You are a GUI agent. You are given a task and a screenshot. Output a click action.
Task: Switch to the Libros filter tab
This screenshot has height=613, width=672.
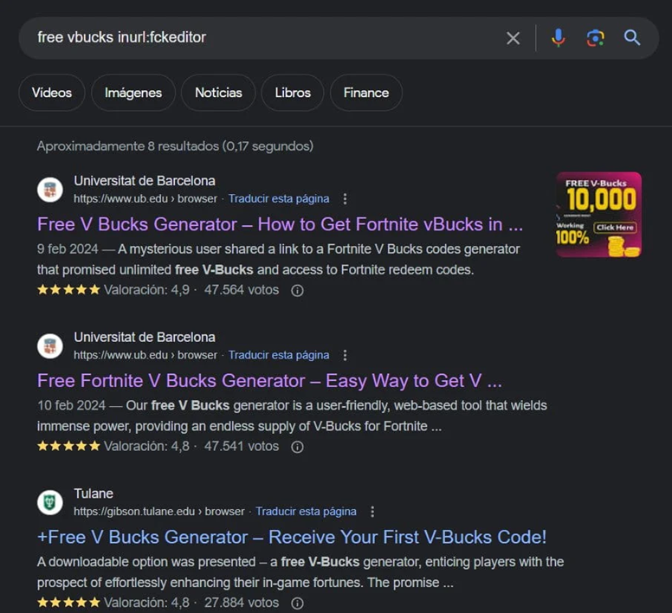pos(293,93)
